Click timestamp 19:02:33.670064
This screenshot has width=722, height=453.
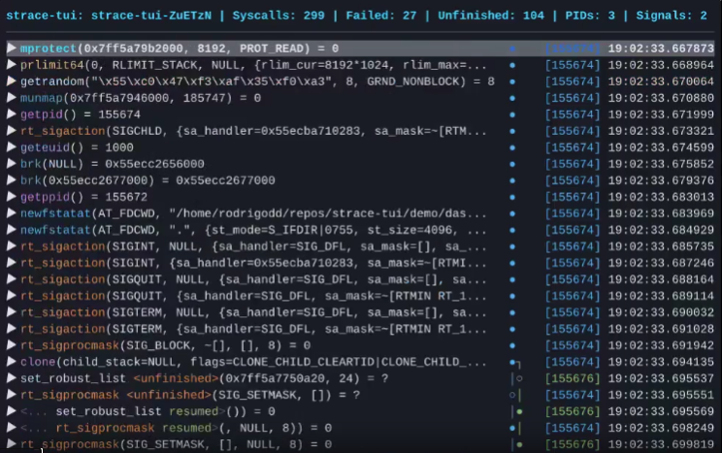661,81
